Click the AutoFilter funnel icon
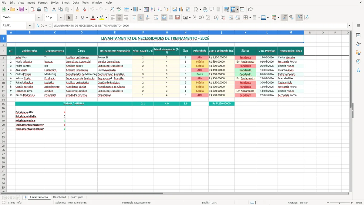Image resolution: width=364 pixels, height=205 pixels. (167, 9)
